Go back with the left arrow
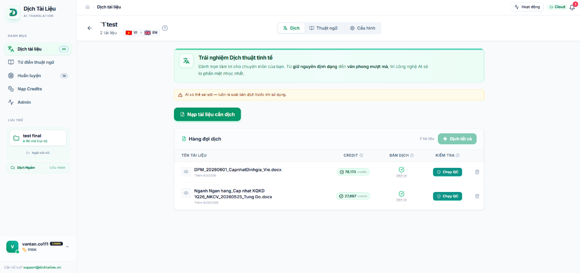Viewport: 580px width, 273px height. (x=89, y=28)
